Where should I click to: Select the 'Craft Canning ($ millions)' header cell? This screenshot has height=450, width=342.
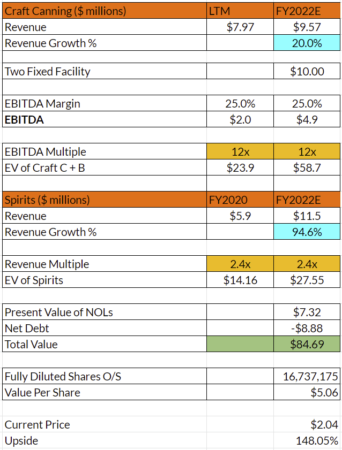[105, 11]
